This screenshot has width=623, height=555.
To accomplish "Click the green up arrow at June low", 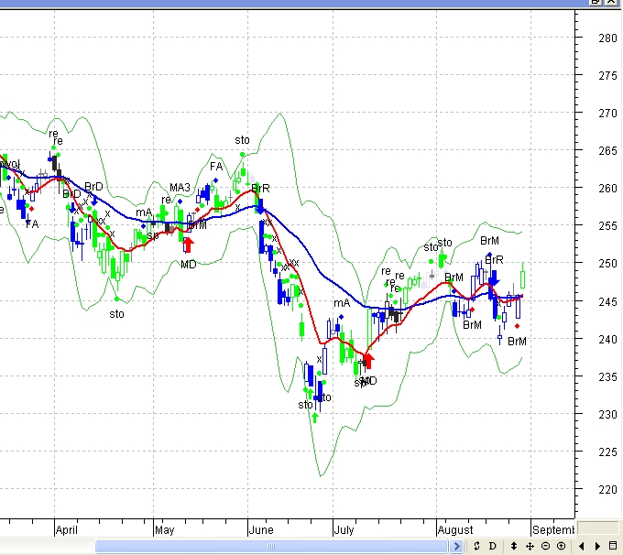I will click(314, 418).
